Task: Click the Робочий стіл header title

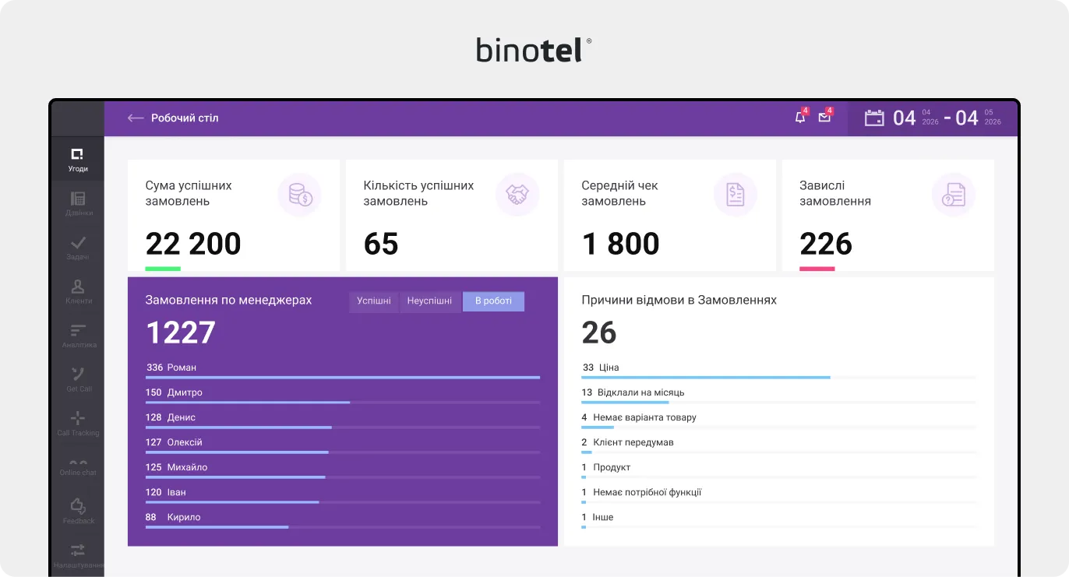Action: (185, 118)
